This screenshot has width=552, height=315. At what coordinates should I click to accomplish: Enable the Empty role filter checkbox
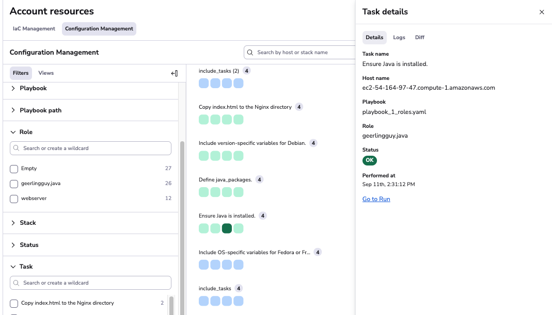(13, 168)
